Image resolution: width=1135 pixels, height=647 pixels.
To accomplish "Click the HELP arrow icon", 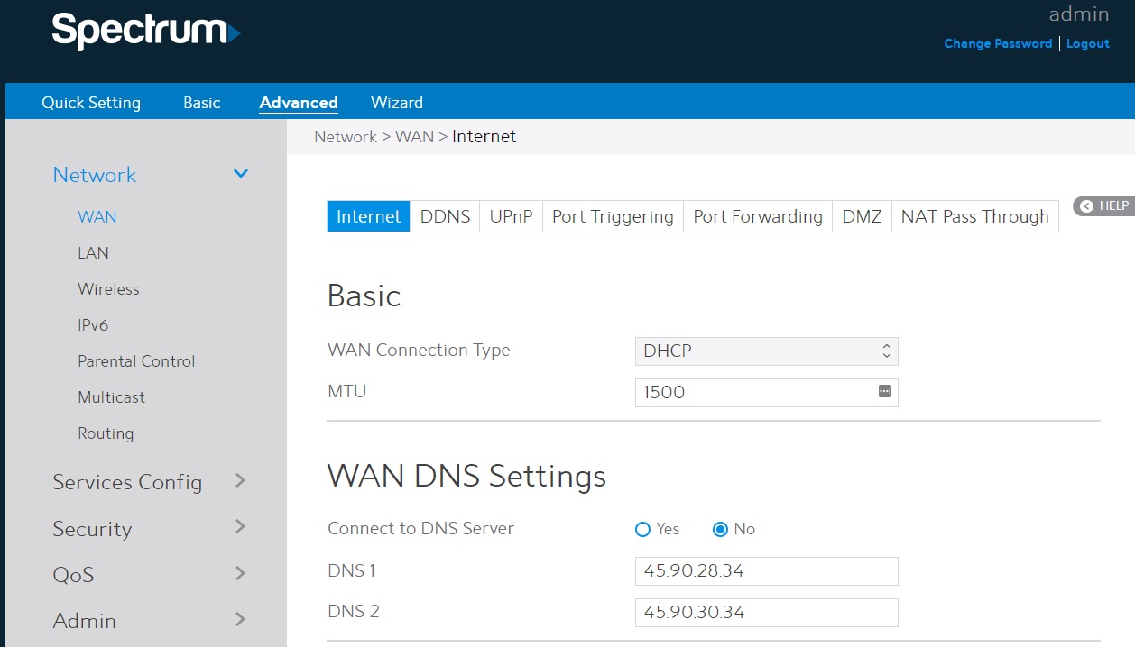I will tap(1086, 206).
